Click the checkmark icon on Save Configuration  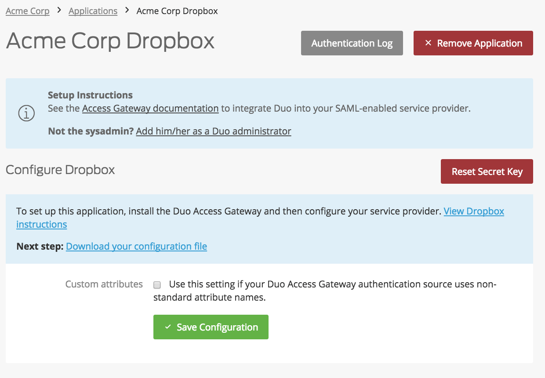(167, 327)
